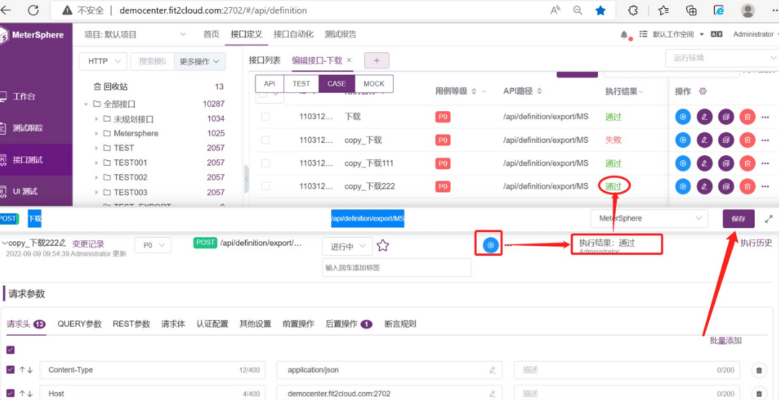The image size is (779, 400).
Task: Switch to the 接口自动化 menu
Action: 294,34
